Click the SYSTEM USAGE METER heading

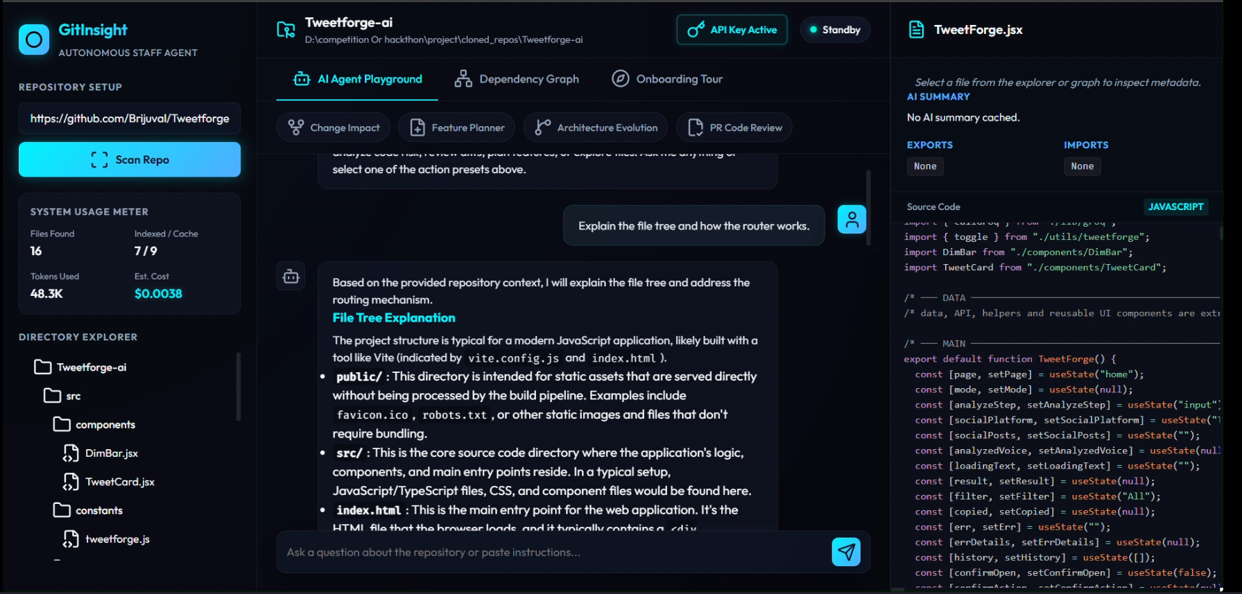[89, 212]
